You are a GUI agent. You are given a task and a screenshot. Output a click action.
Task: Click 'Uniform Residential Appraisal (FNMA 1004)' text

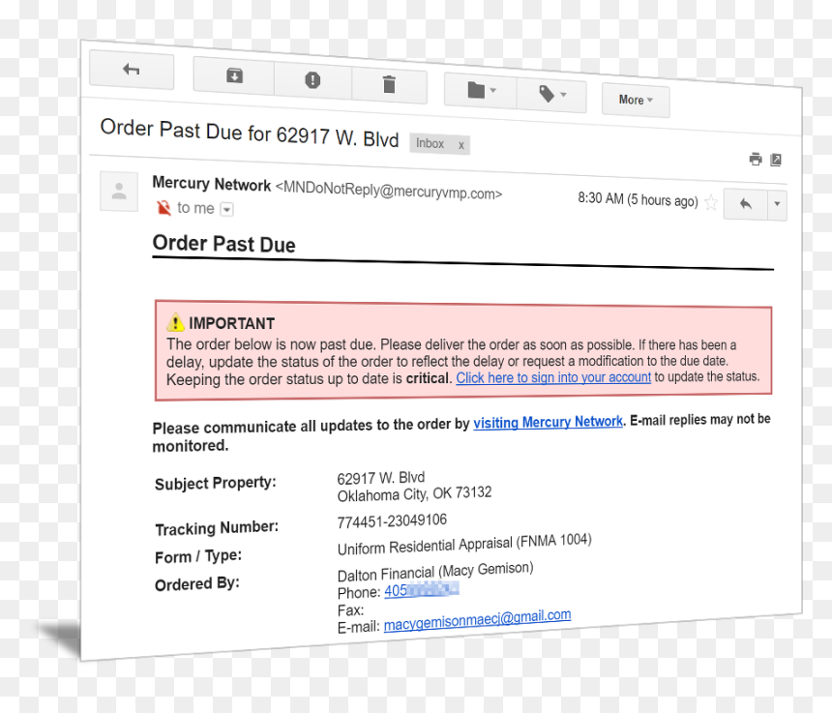pyautogui.click(x=464, y=545)
